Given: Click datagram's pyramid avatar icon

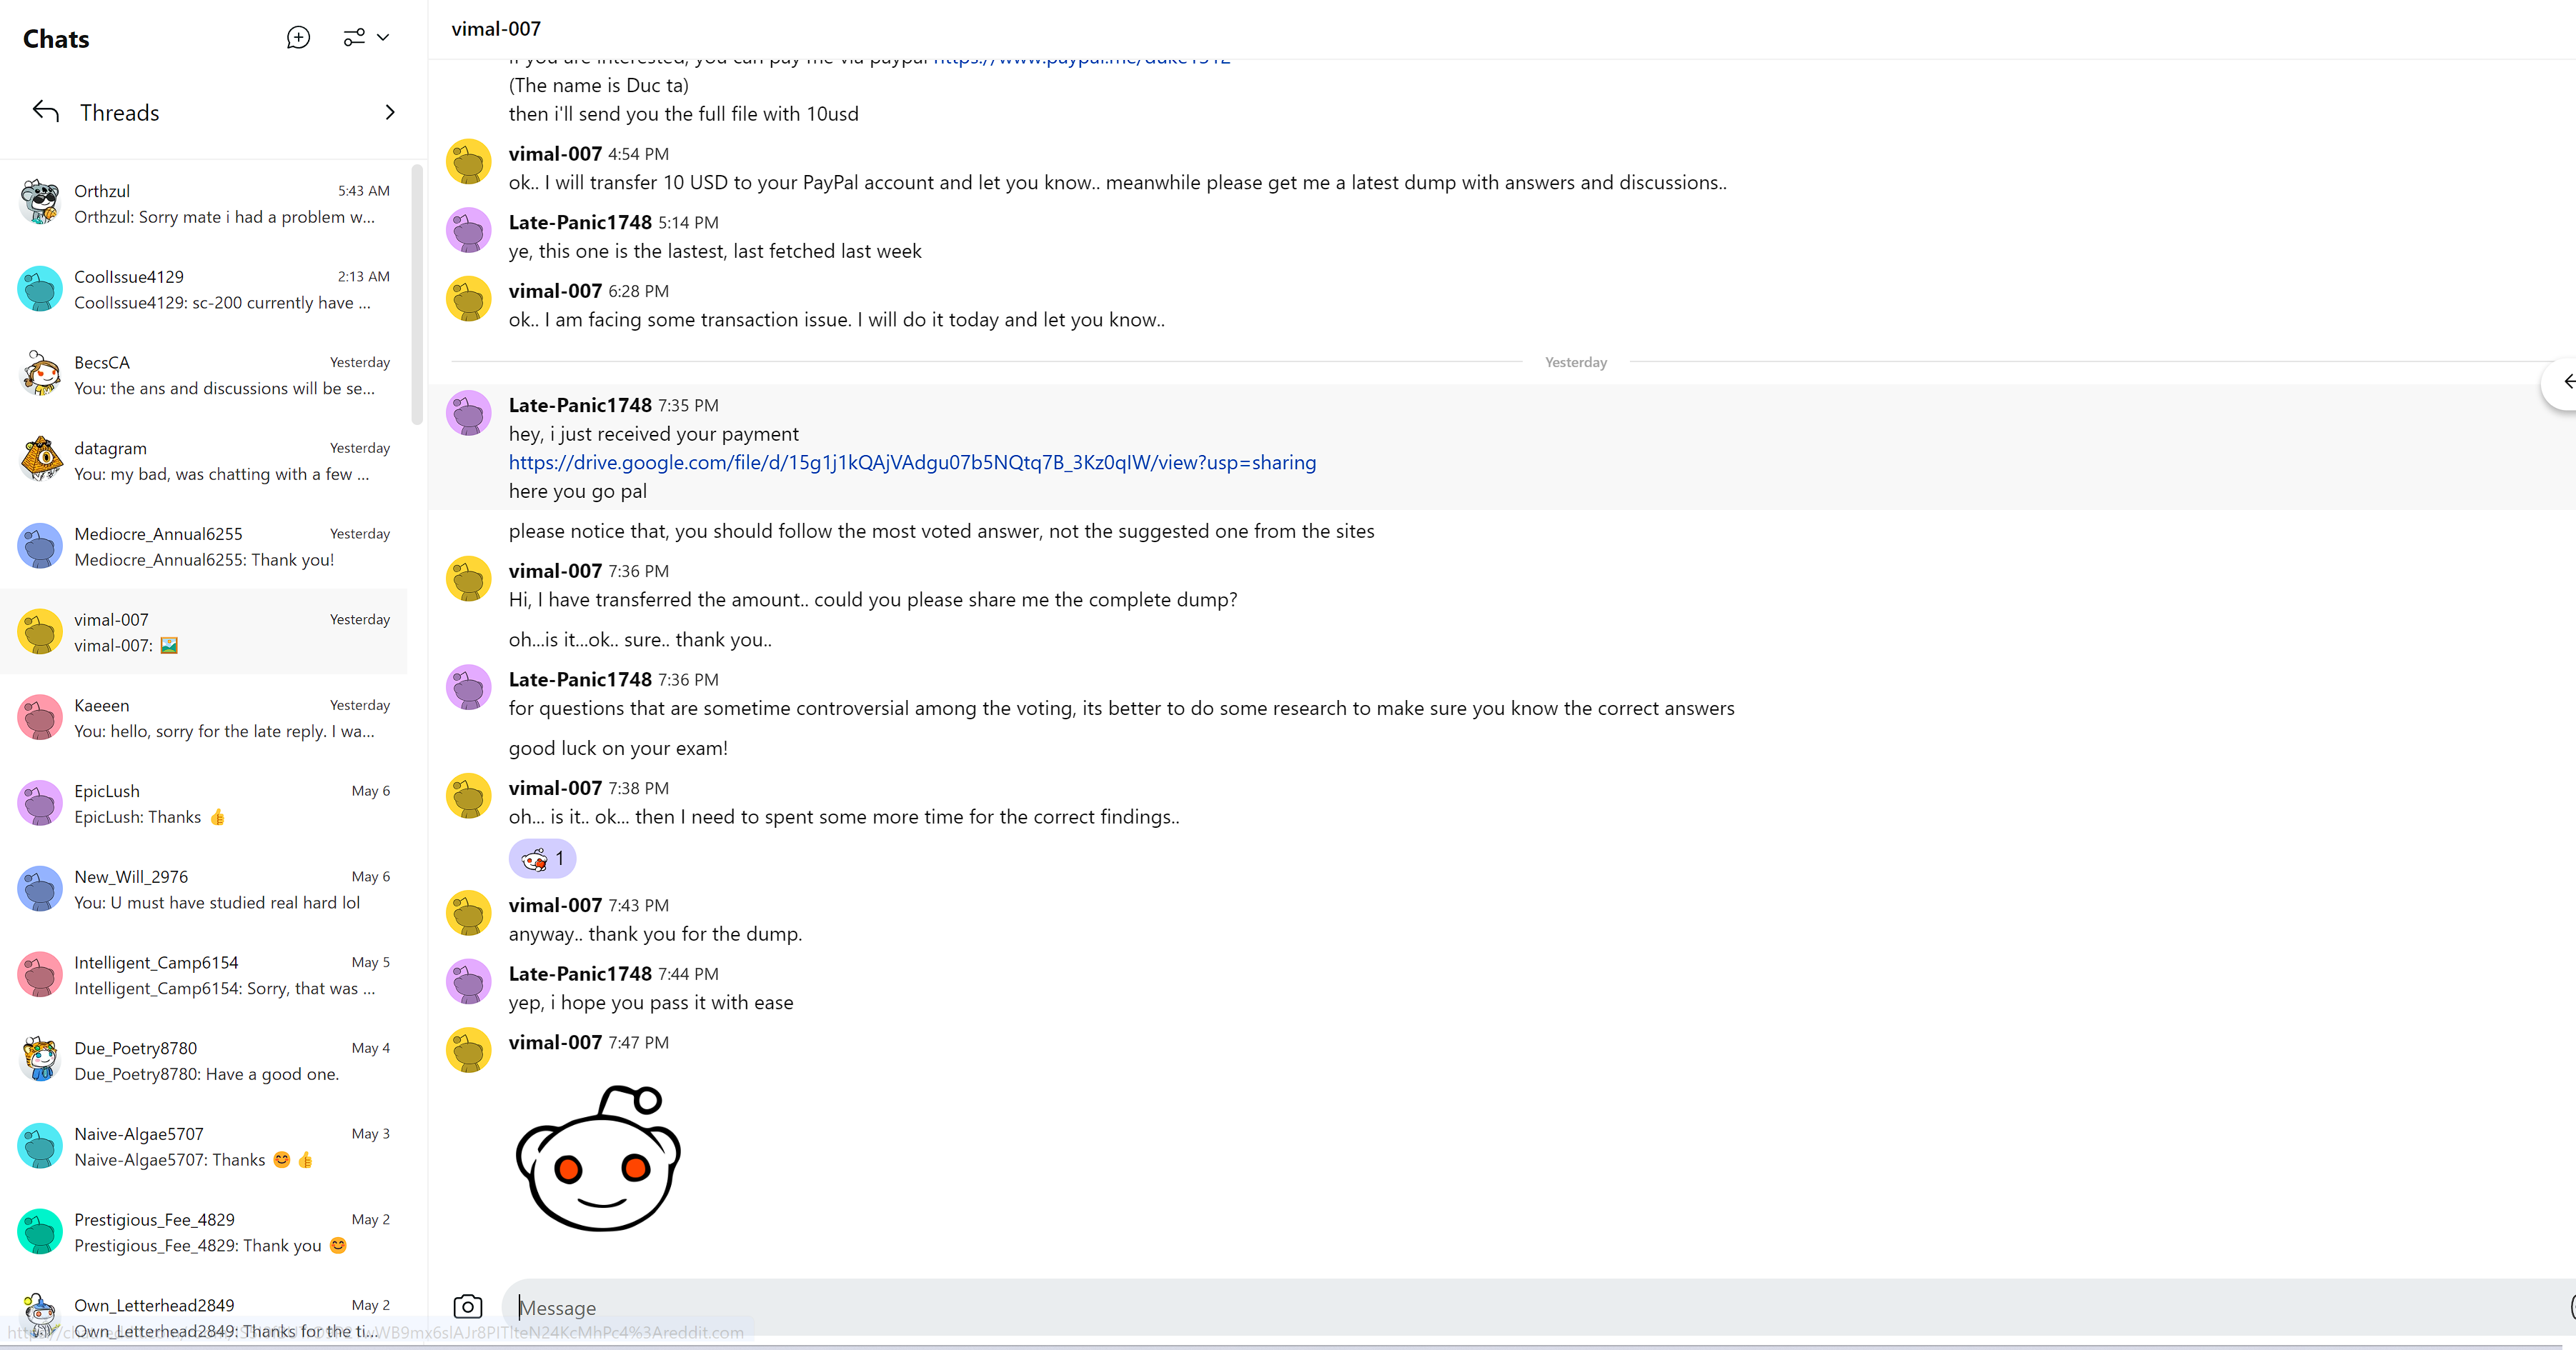Looking at the screenshot, I should [40, 461].
